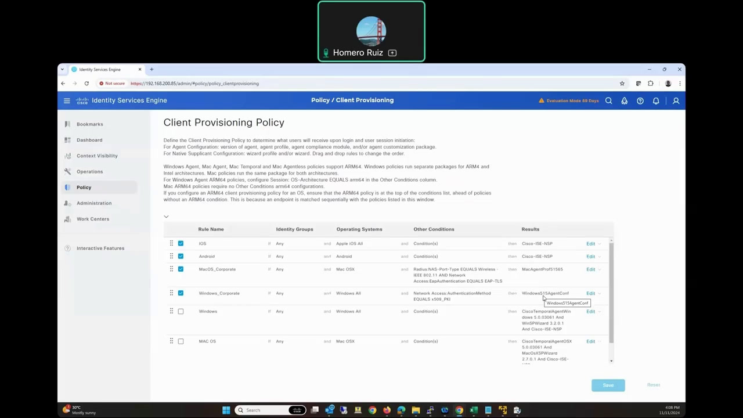Disable the MacOS_Corporate rule checkbox
Screen dimensions: 743x418
tap(181, 269)
